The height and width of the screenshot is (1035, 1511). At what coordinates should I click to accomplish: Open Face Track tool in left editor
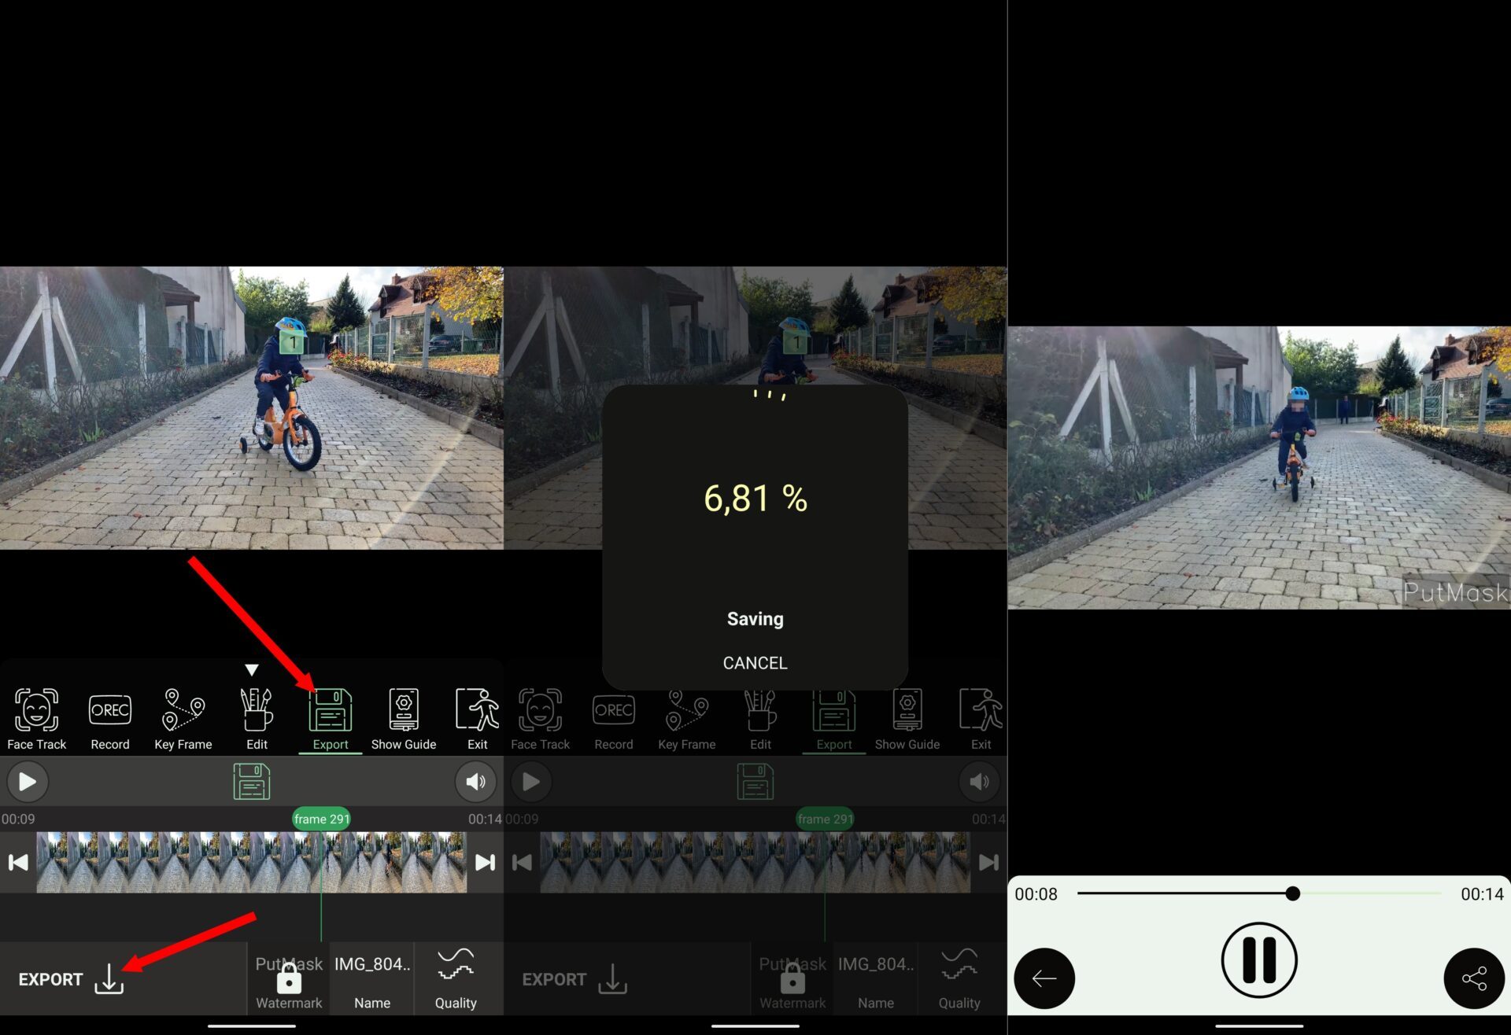pyautogui.click(x=36, y=718)
